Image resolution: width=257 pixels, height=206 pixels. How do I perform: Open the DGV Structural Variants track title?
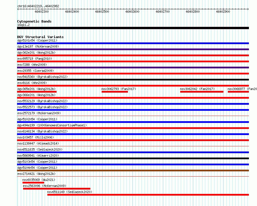coord(40,37)
